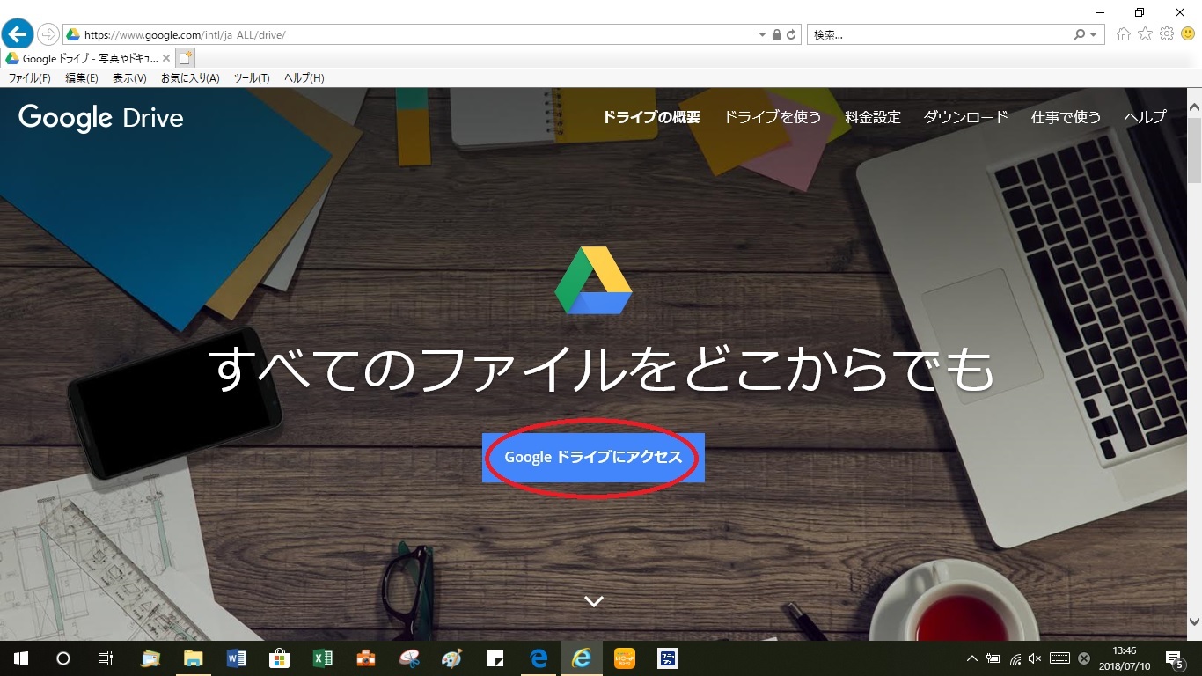Click the ヘルプ link in page header

coord(1145,117)
